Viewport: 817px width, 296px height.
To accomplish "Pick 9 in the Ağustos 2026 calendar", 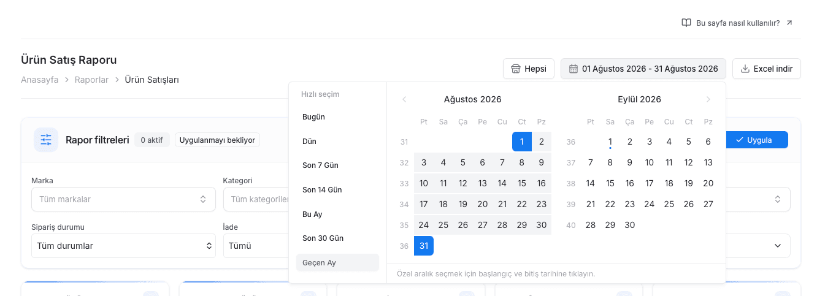I will 542,162.
